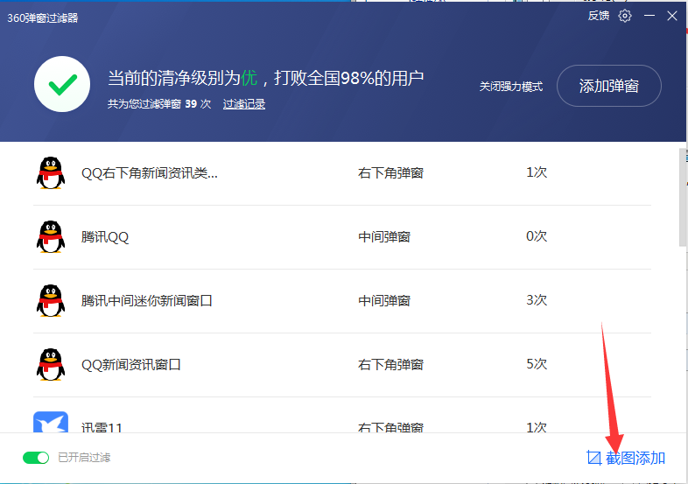This screenshot has width=688, height=484.
Task: Click 右下角弹窗 in QQ右下角新闻资讯类 row
Action: pos(390,173)
